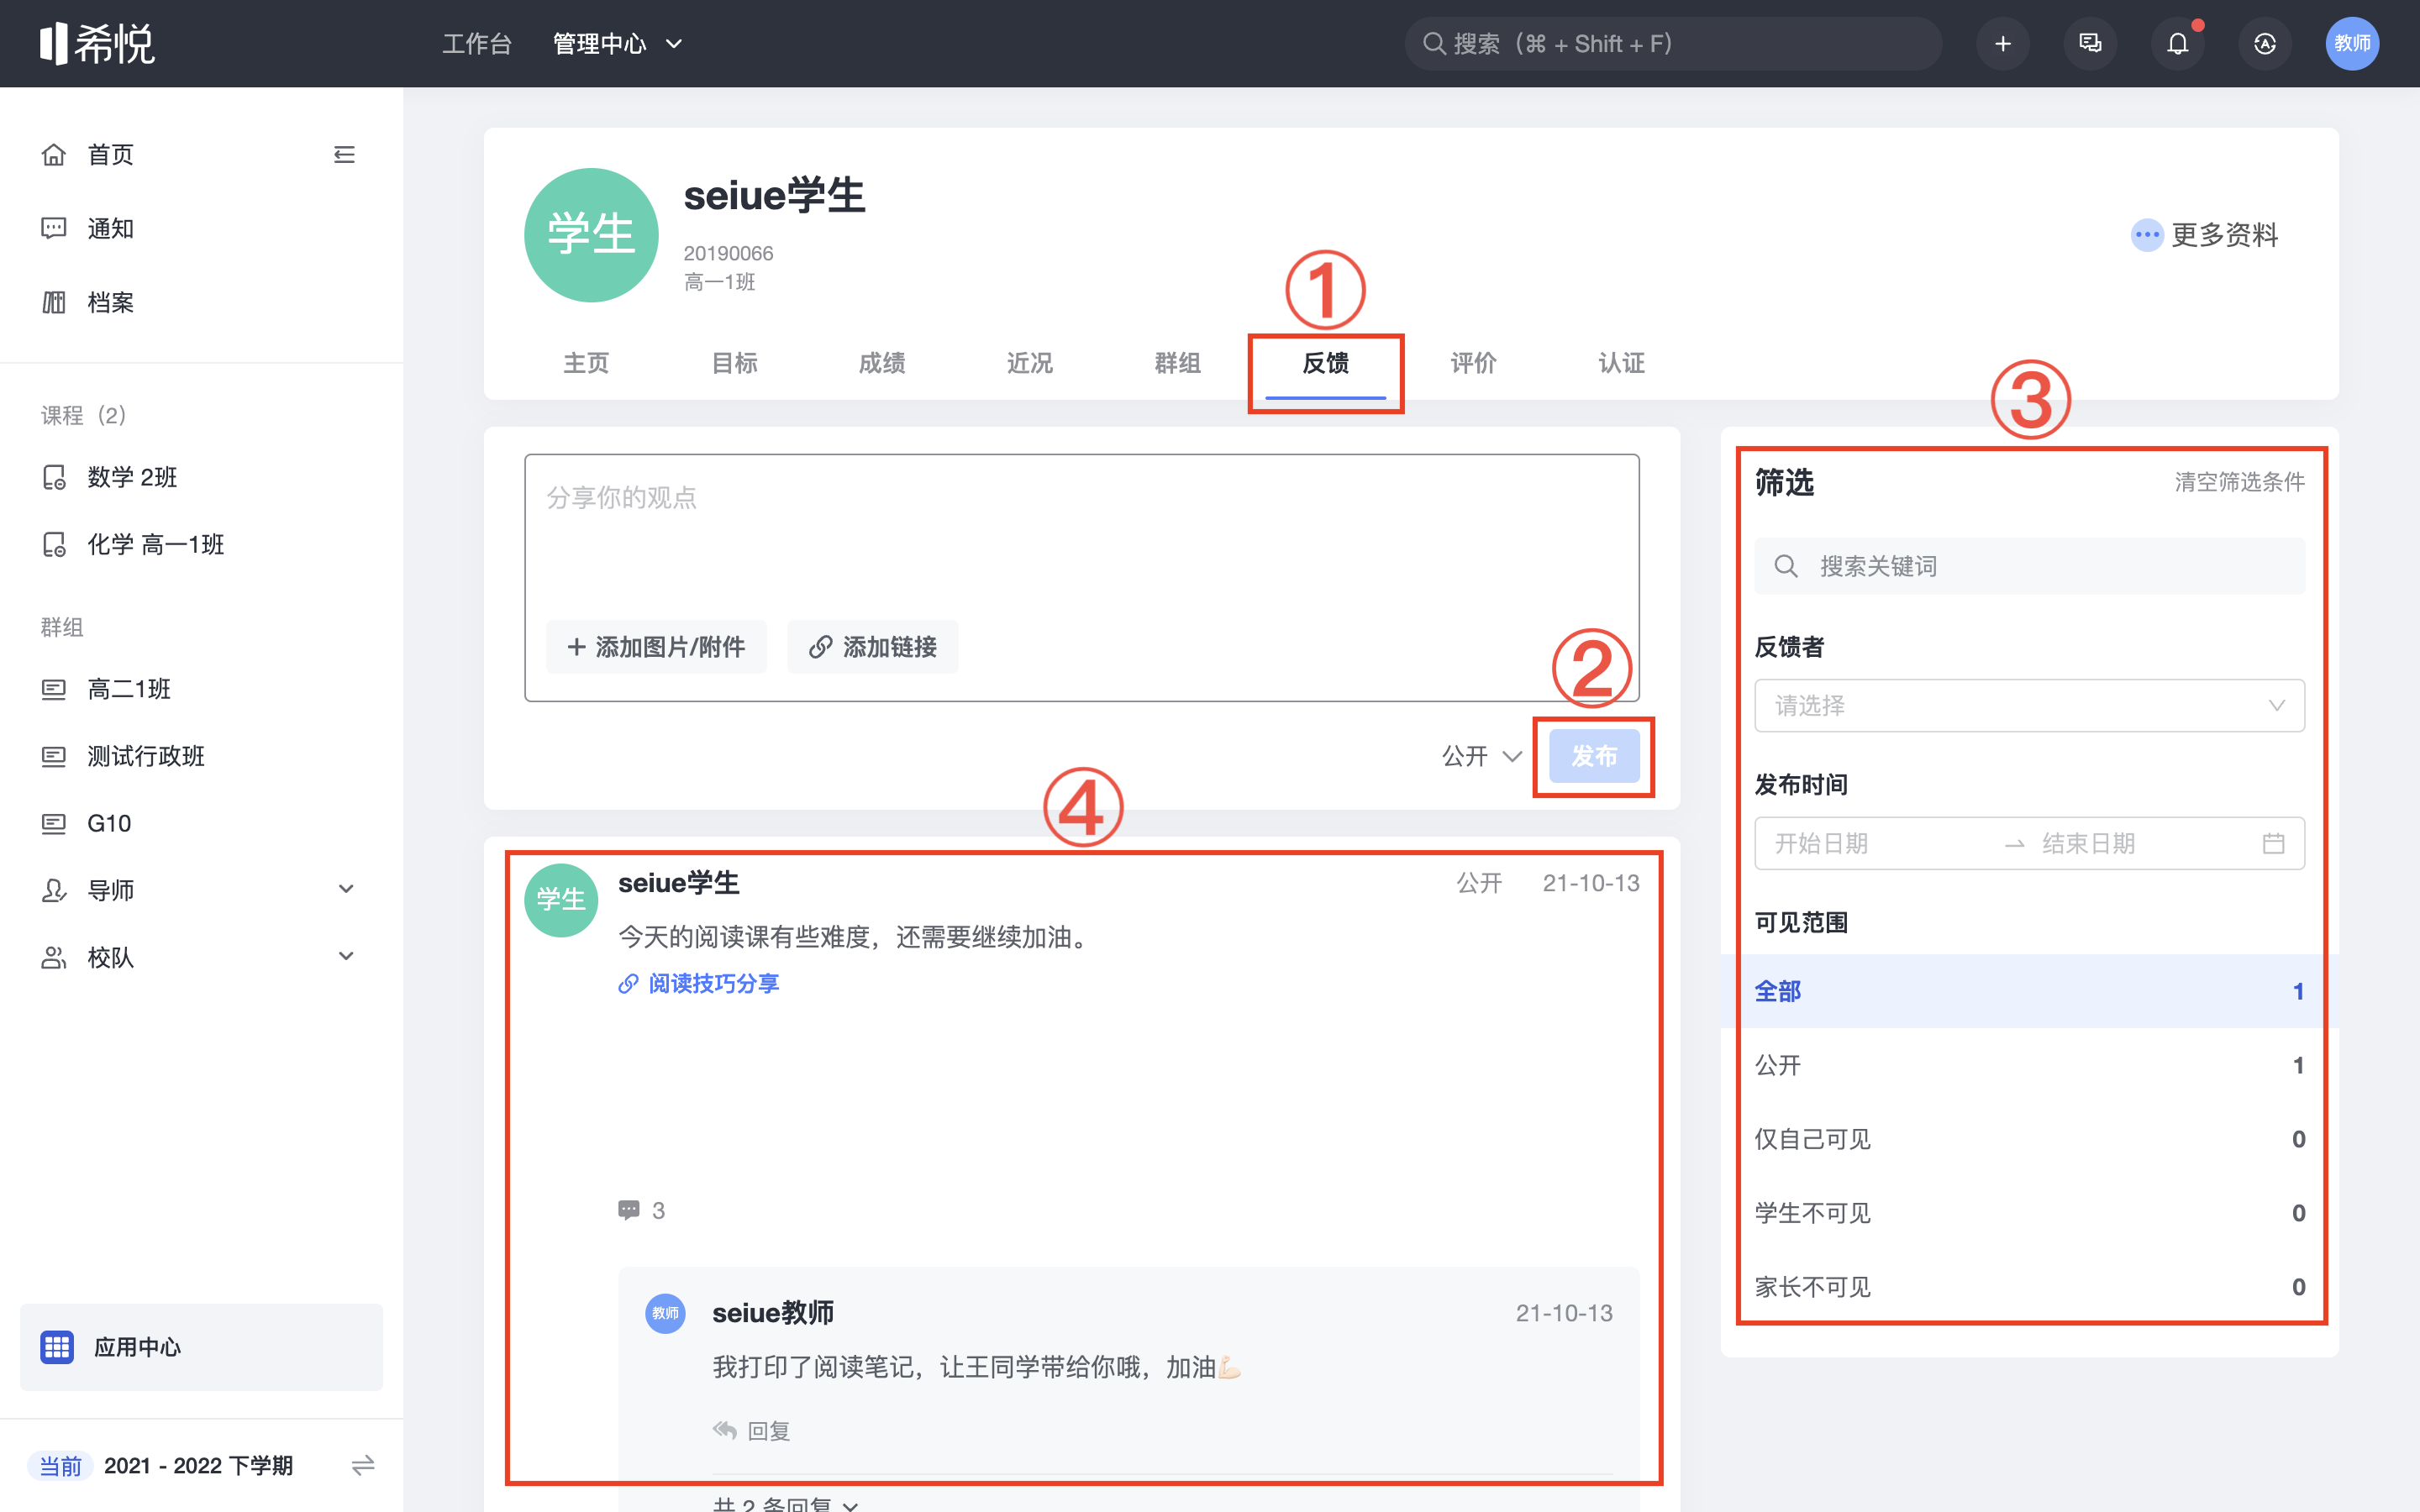
Task: Focus the global search field
Action: pos(1673,43)
